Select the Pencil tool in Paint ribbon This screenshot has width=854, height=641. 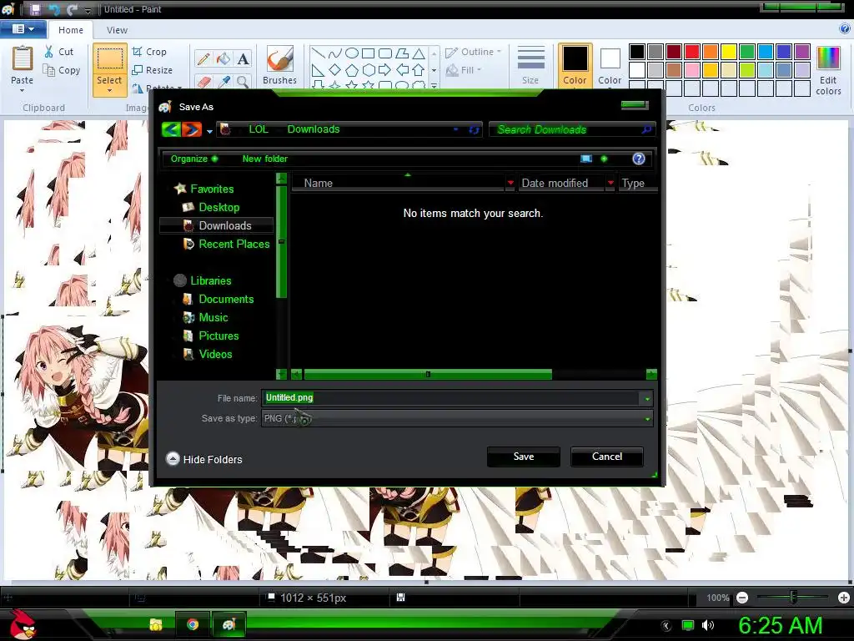point(203,59)
